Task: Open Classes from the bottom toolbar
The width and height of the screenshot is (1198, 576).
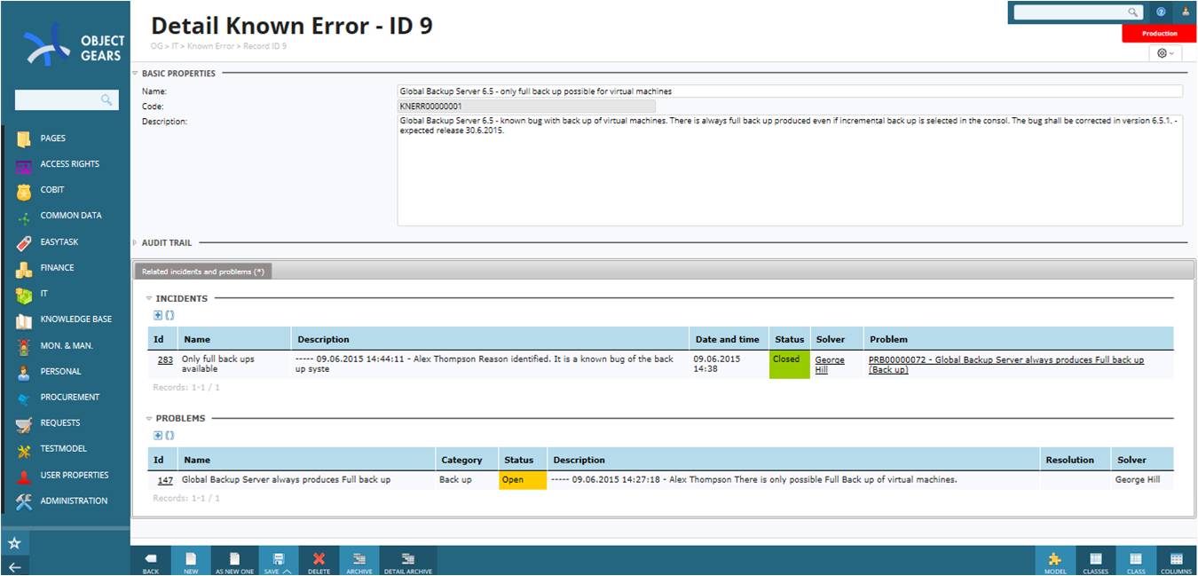Action: click(x=1096, y=562)
